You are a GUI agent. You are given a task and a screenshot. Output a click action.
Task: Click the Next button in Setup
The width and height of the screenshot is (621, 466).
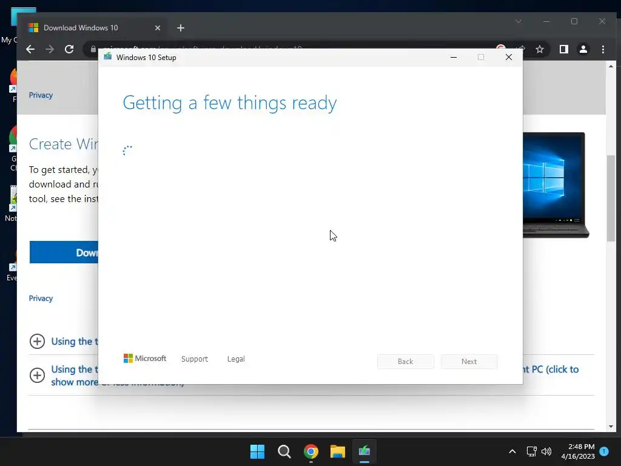click(x=469, y=362)
